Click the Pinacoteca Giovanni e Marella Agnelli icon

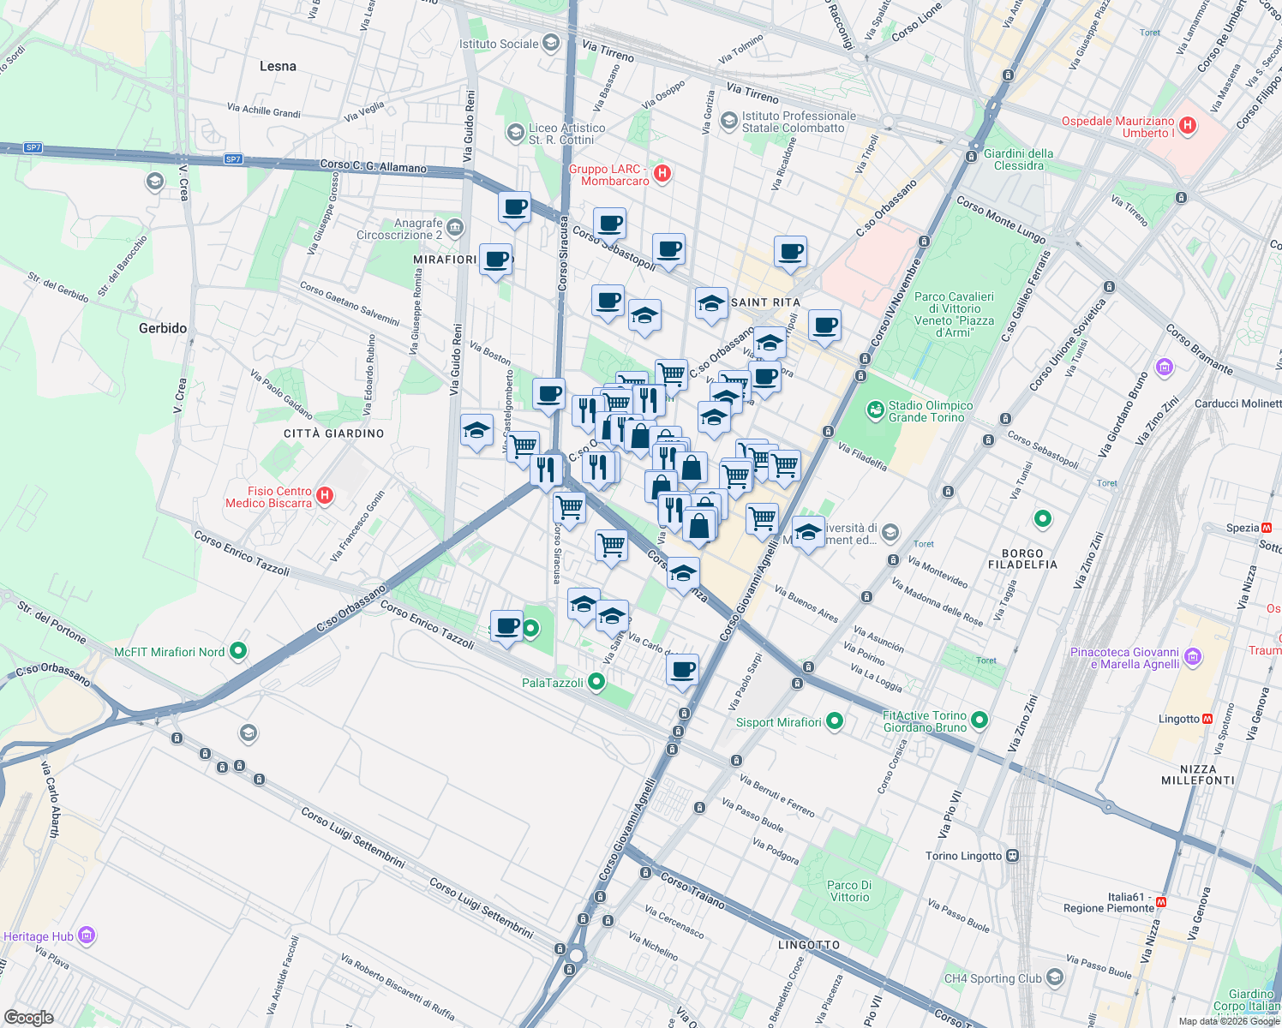(1194, 658)
